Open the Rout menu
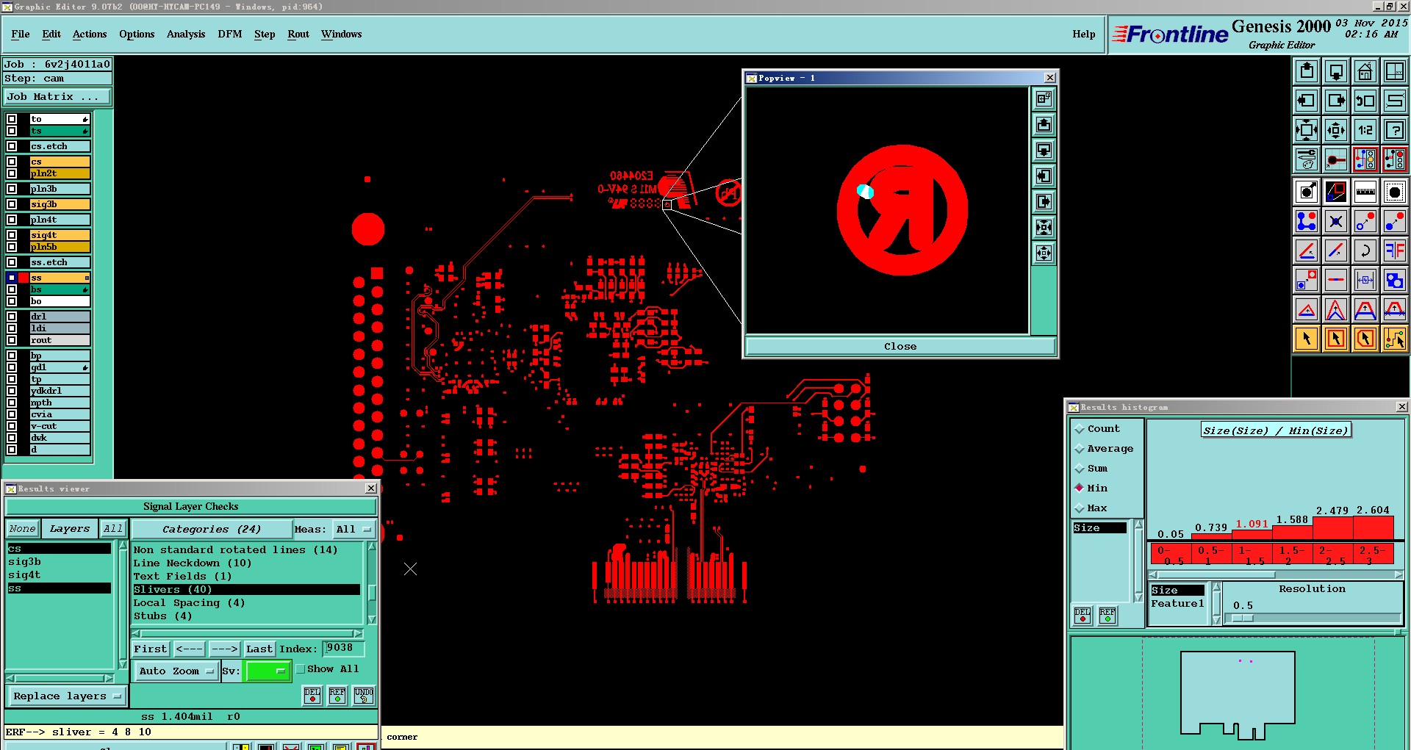The width and height of the screenshot is (1411, 750). [x=298, y=35]
